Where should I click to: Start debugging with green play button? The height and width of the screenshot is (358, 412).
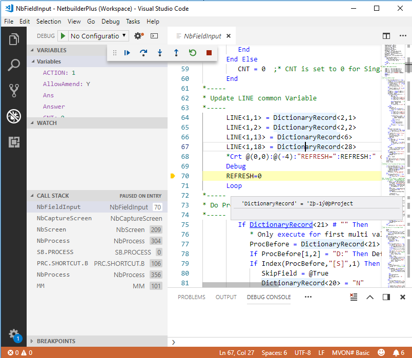(x=63, y=36)
